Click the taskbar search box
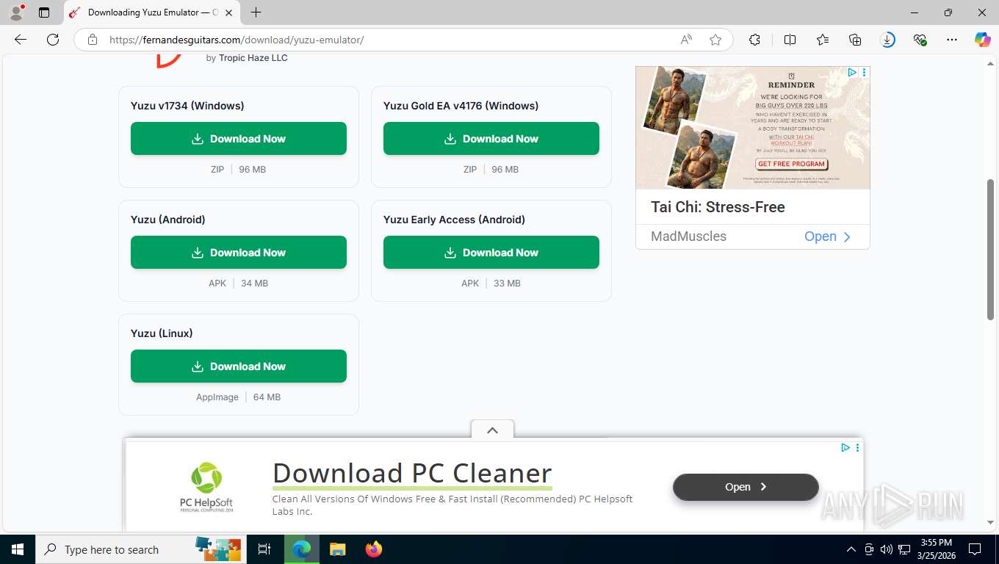Image resolution: width=999 pixels, height=564 pixels. click(x=141, y=549)
